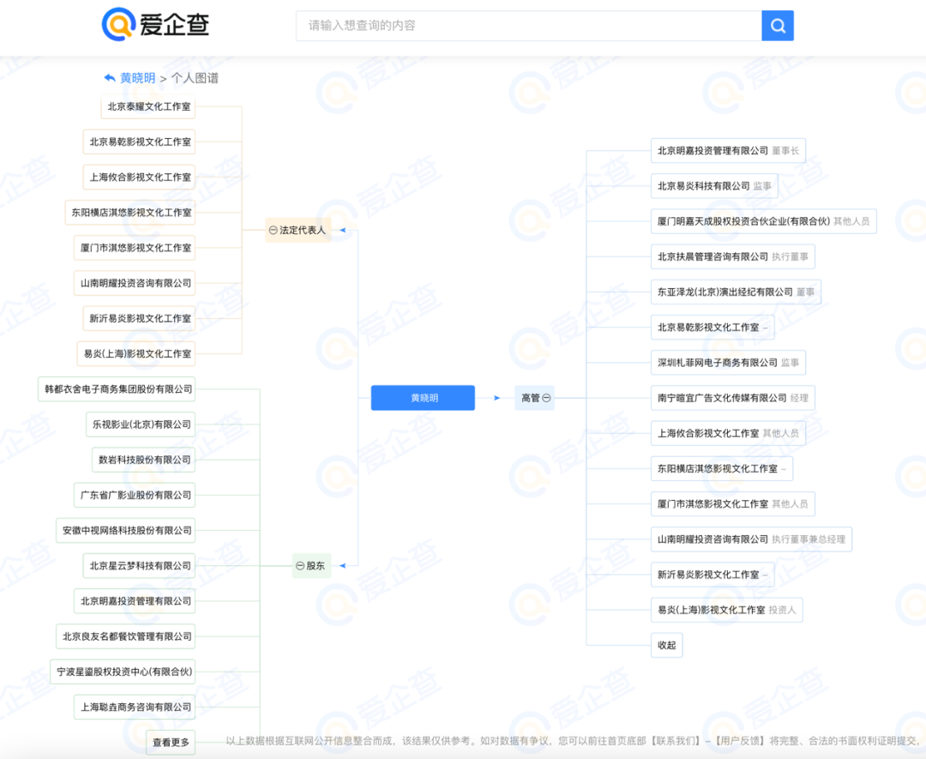The image size is (926, 759).
Task: Click the back arrow beside 黄晓明
Action: [109, 77]
